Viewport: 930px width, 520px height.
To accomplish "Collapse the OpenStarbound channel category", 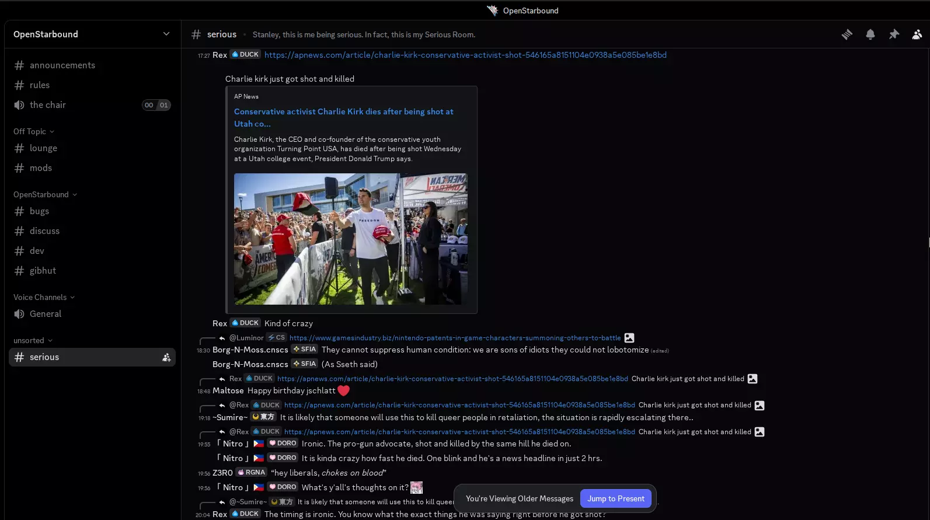I will click(x=45, y=194).
